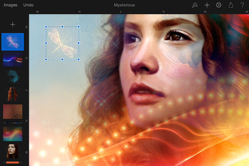This screenshot has height=166, width=249.
Task: Undo the last action
Action: point(28,5)
